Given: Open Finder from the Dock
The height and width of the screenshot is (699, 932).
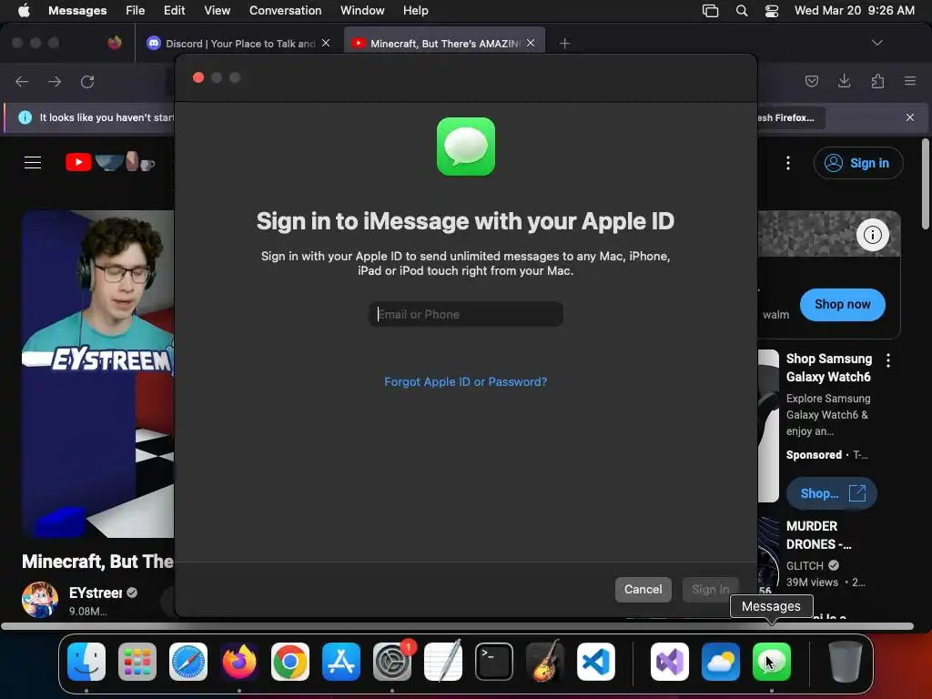Looking at the screenshot, I should [86, 662].
